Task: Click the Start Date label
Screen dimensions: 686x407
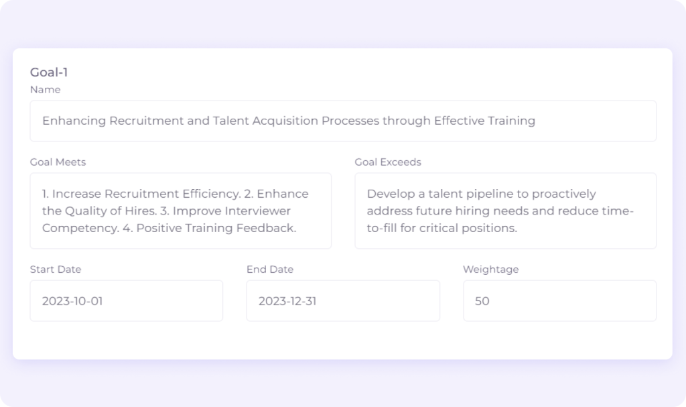Action: coord(55,270)
